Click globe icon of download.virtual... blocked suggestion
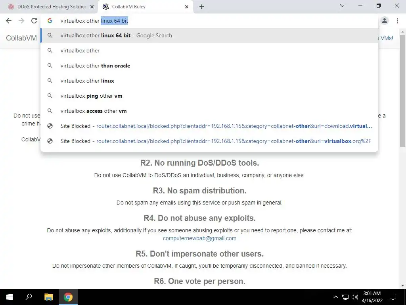This screenshot has width=406, height=305. pos(50,126)
